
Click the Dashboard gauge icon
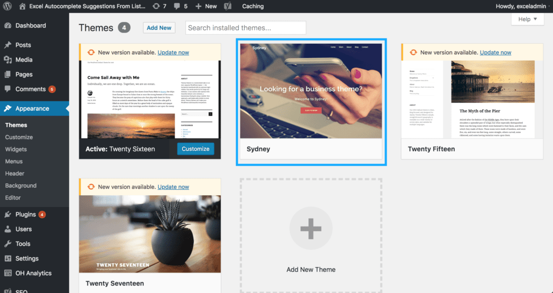8,25
